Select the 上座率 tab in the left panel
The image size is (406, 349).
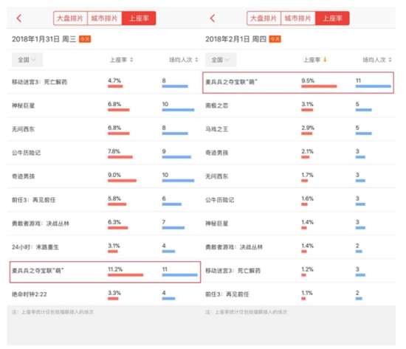139,18
